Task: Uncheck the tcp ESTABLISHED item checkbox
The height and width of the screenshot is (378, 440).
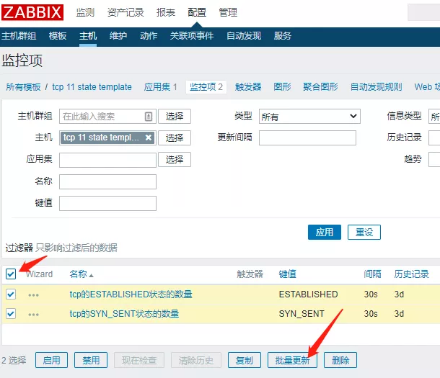Action: coord(11,294)
